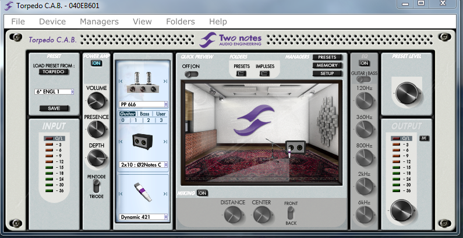This screenshot has width=463, height=238.
Task: Click the 120Hz EQ knob
Action: coord(365,100)
